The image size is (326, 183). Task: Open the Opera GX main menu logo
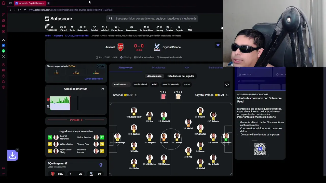pyautogui.click(x=4, y=3)
